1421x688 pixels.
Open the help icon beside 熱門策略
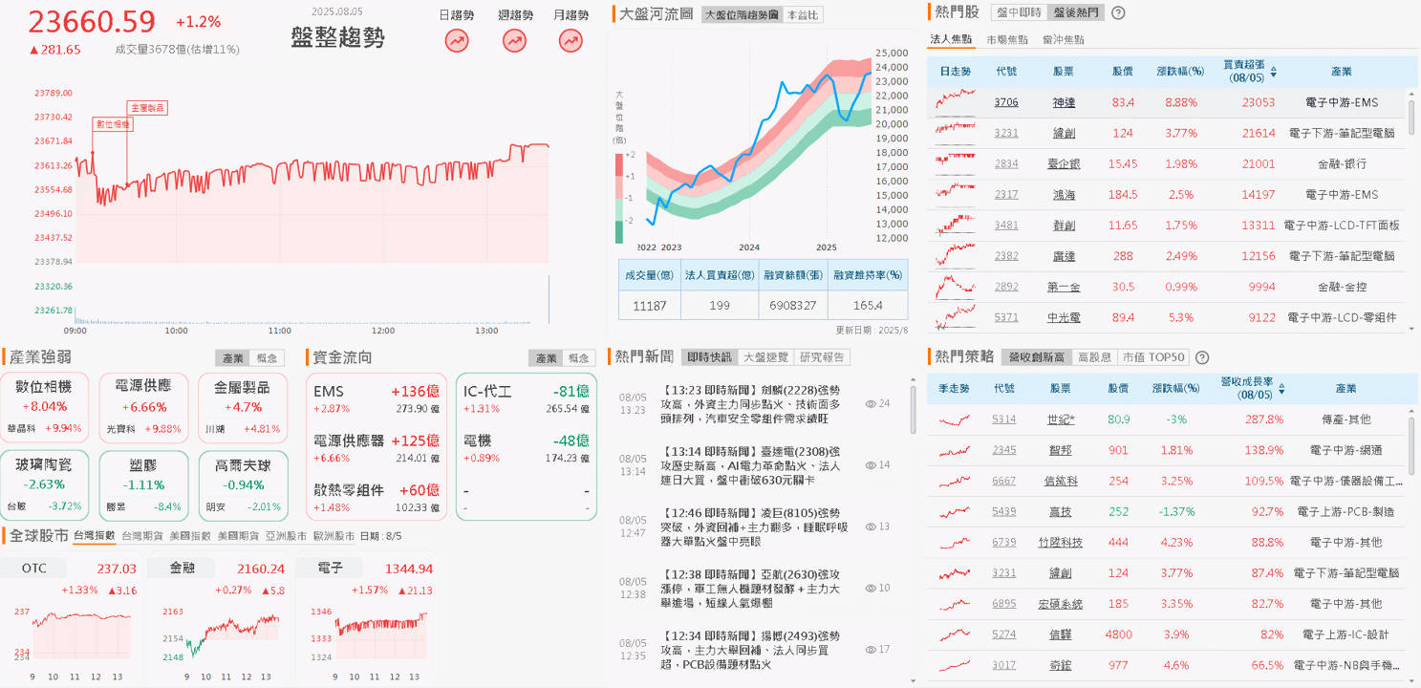(x=1202, y=357)
